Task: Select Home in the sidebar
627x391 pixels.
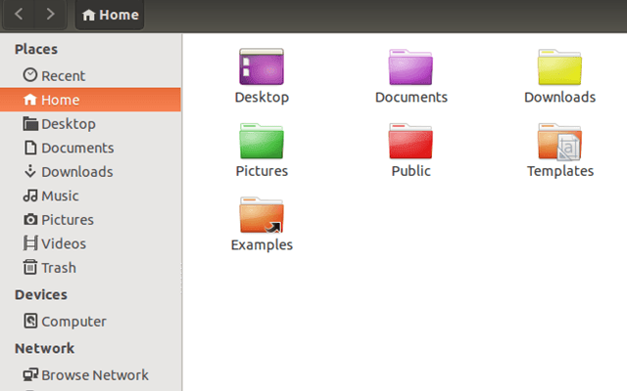Action: coord(90,100)
